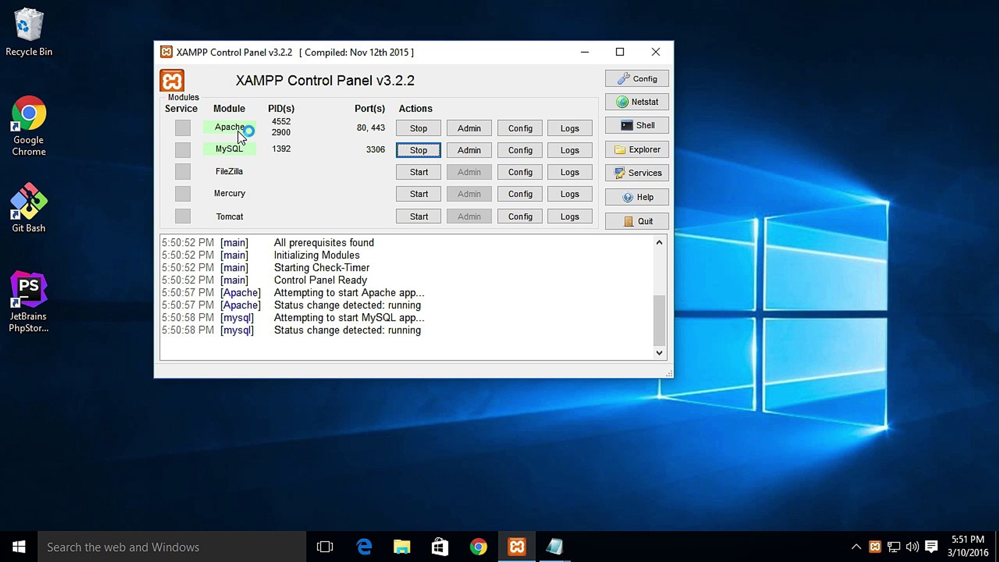Screen dimensions: 999x562
Task: Check the Tomcat service box
Action: click(182, 216)
